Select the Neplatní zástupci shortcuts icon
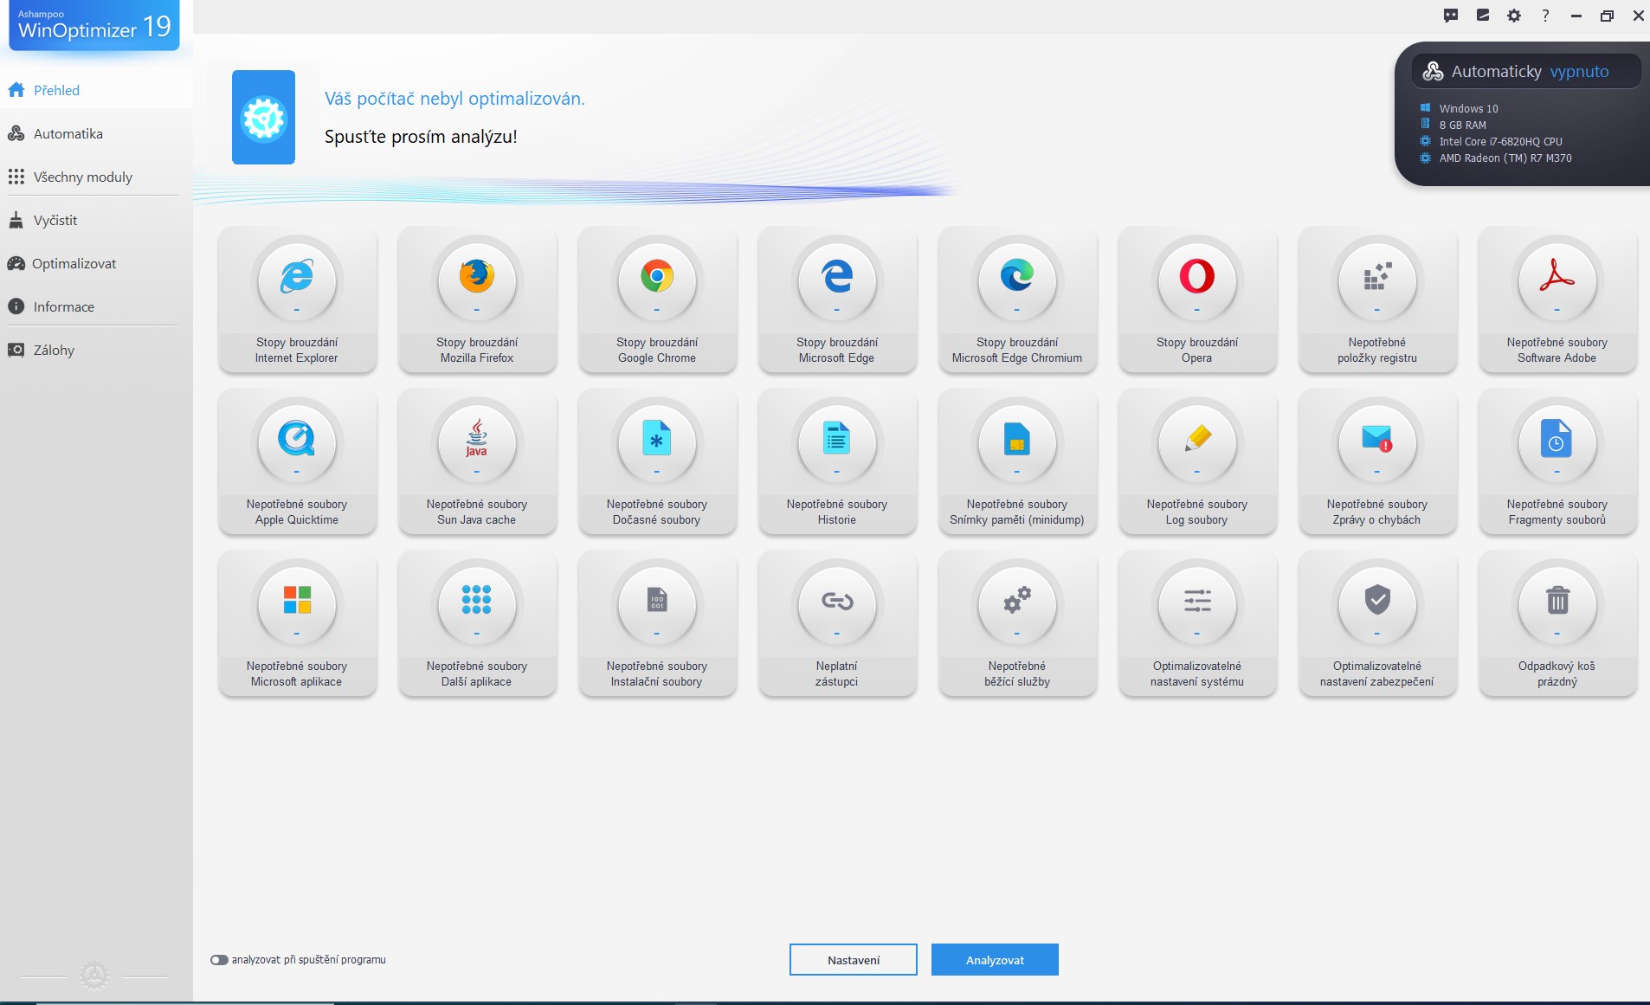The width and height of the screenshot is (1650, 1005). [837, 602]
